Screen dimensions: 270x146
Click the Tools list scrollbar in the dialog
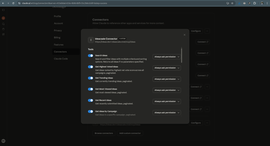pyautogui.click(x=181, y=56)
